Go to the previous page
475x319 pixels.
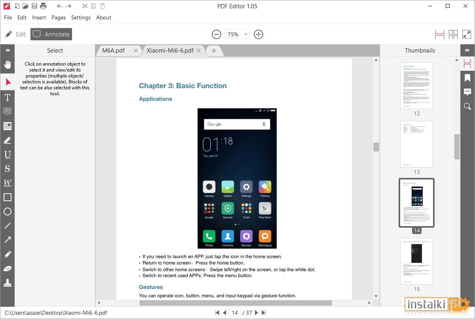click(x=224, y=313)
